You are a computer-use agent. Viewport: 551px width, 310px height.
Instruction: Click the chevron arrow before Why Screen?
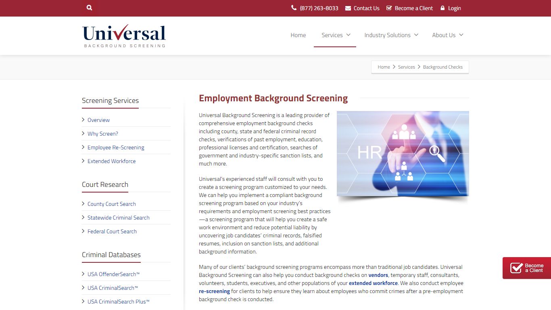pos(83,133)
